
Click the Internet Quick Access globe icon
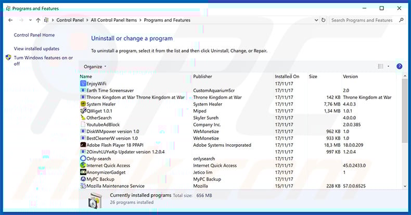(x=83, y=166)
